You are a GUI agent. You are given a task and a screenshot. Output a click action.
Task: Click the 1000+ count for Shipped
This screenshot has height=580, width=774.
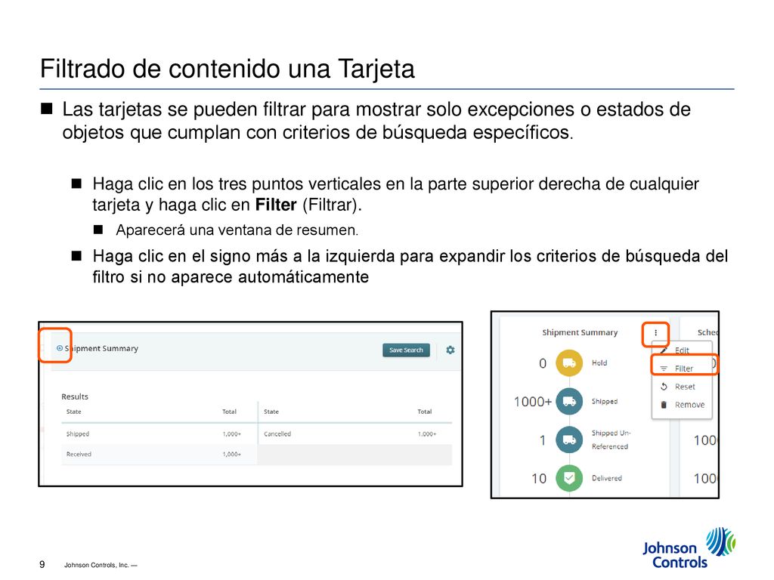tap(533, 402)
